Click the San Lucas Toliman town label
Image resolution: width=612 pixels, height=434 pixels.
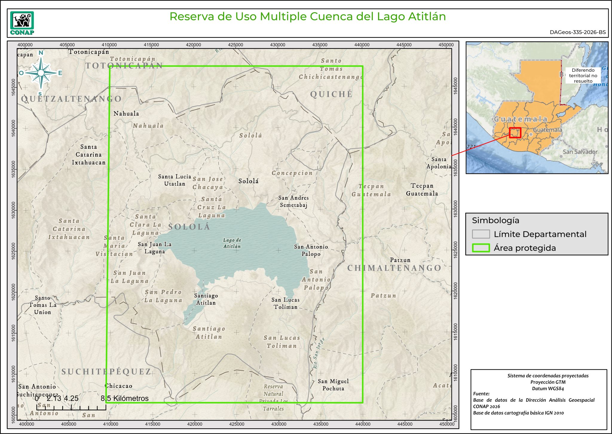[x=285, y=303]
